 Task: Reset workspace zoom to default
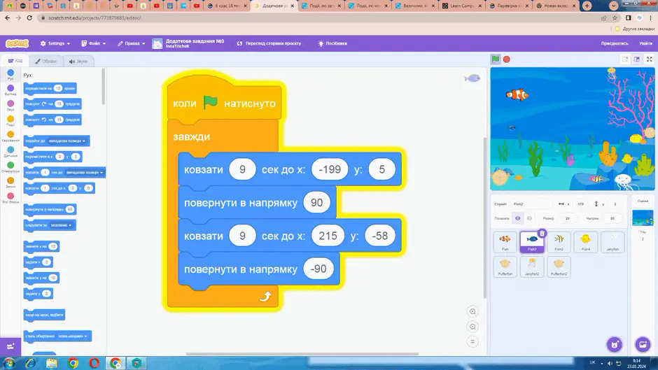[472, 342]
